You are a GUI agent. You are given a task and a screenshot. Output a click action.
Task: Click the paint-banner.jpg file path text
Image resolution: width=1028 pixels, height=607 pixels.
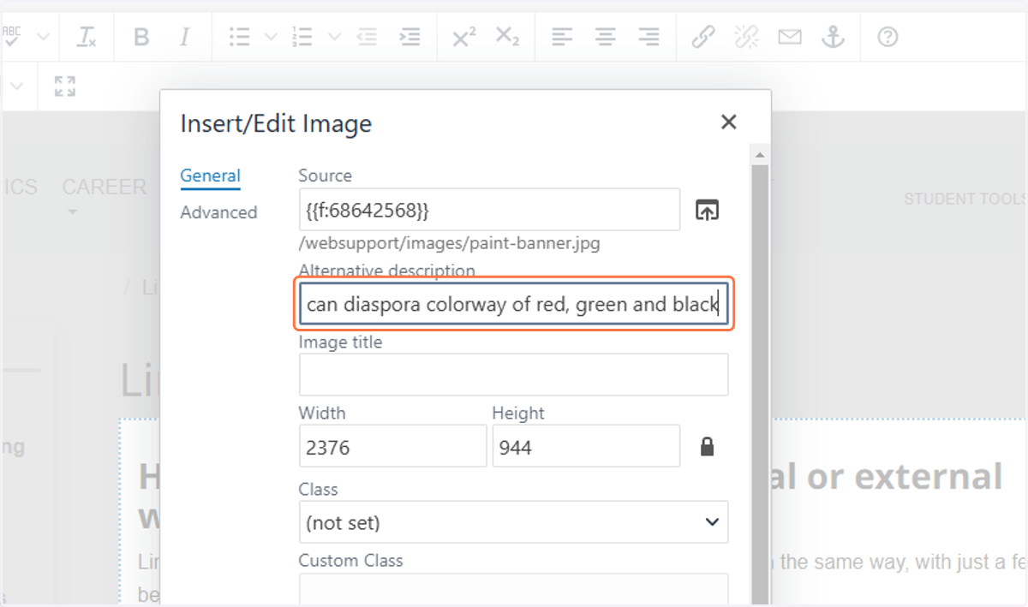[450, 243]
